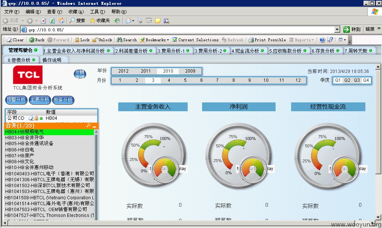Click the green 转到 Go button

click(x=352, y=29)
